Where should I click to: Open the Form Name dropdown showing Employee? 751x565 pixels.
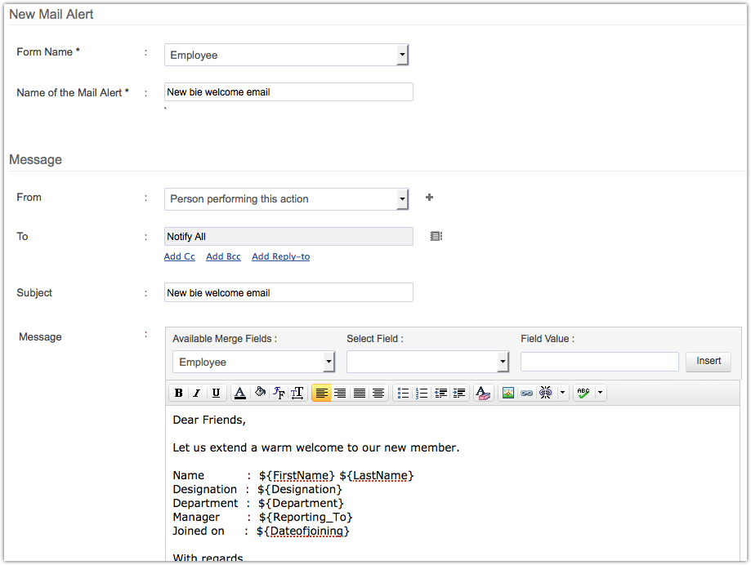[x=286, y=55]
